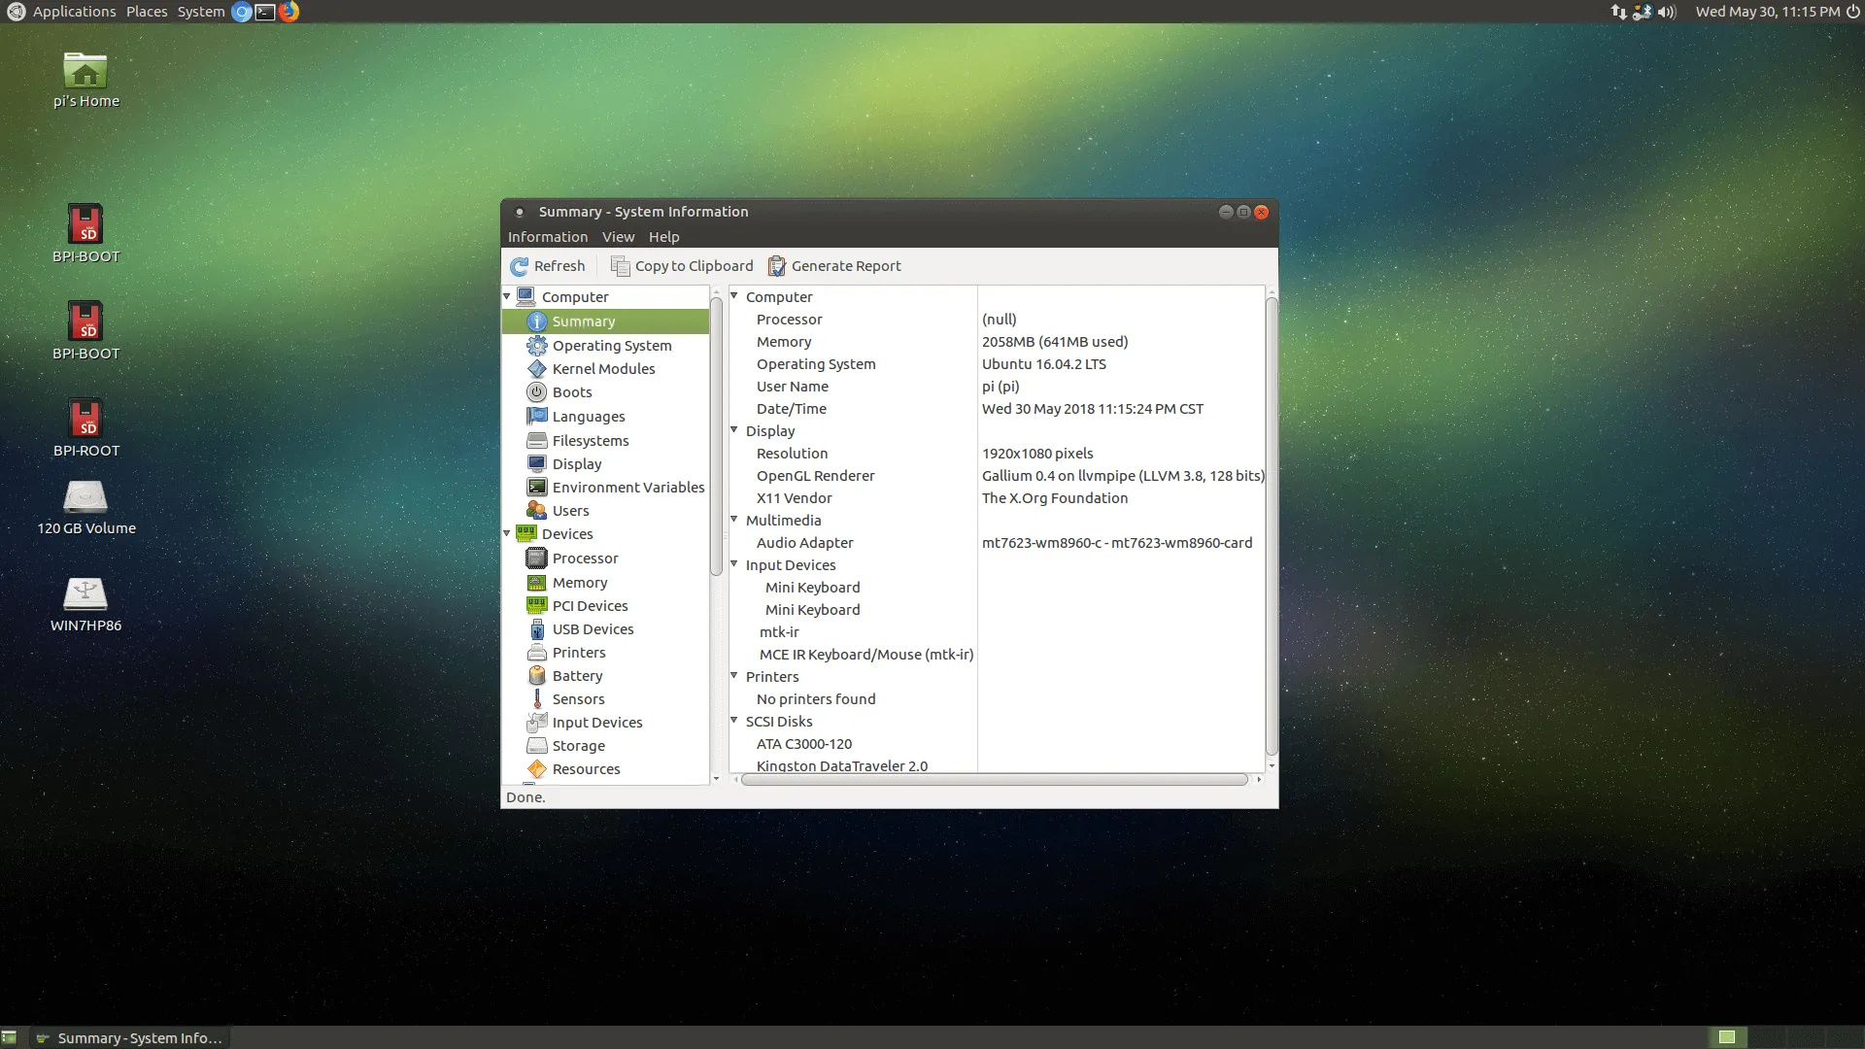
Task: Open the View menu
Action: 618,237
